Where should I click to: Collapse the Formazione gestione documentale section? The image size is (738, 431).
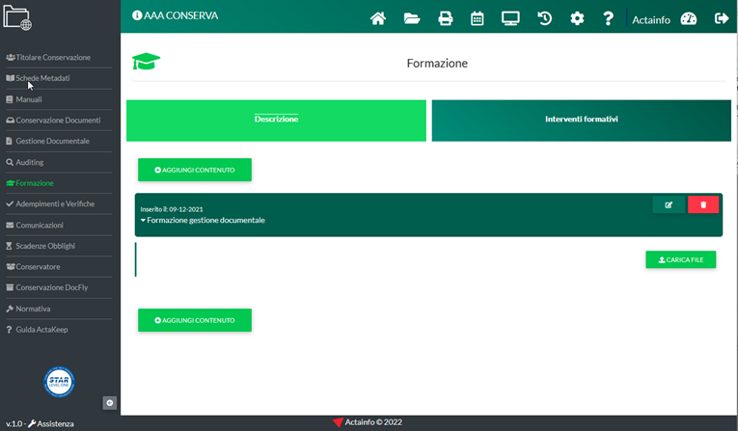[x=203, y=220]
